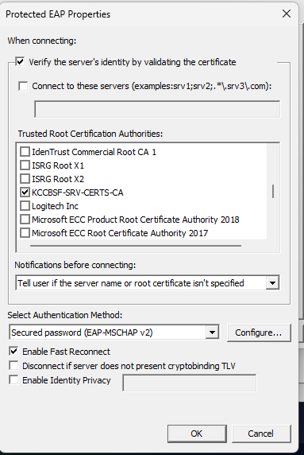Check Microsoft ECC Root Certificate Authority 2017

point(25,233)
